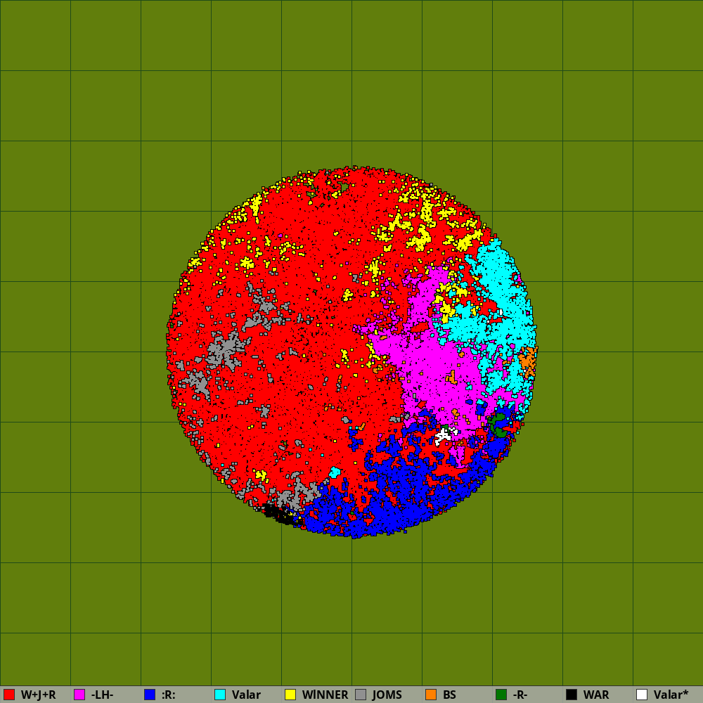Select the '-R-' legend label
Image resolution: width=703 pixels, height=703 pixels.
point(520,695)
